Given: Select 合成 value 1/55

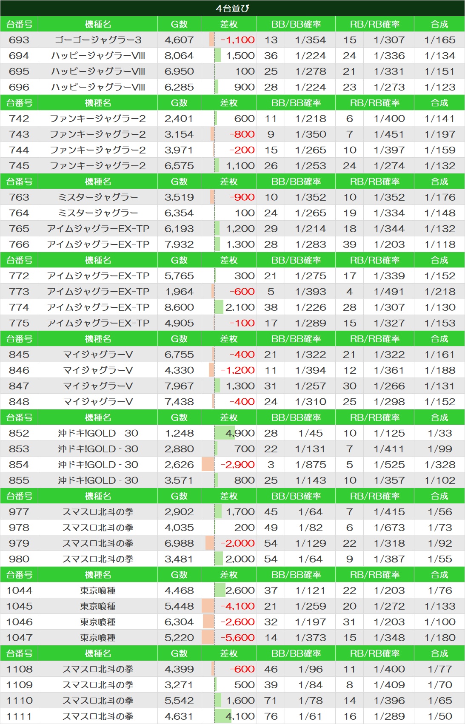Looking at the screenshot, I should coord(439,559).
